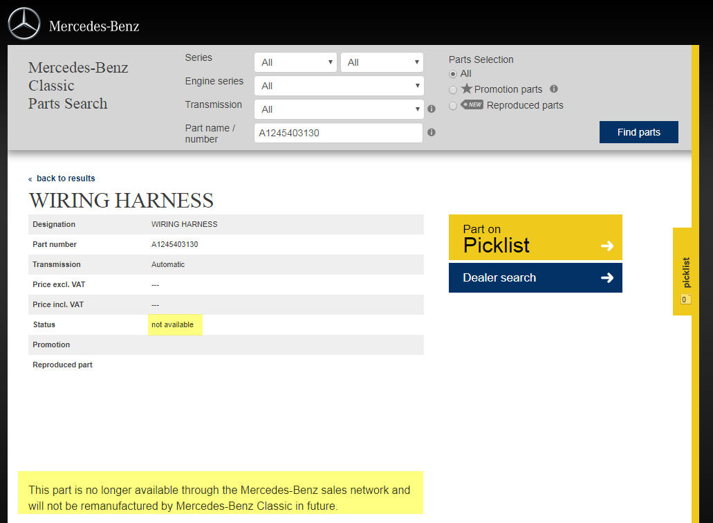Image resolution: width=713 pixels, height=523 pixels.
Task: Click the Mercedes-Benz Classic Parts Search title
Action: click(x=78, y=86)
